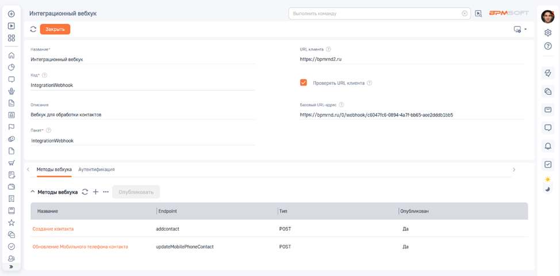Switch to light theme with sun icon
The width and height of the screenshot is (560, 276).
[x=547, y=180]
